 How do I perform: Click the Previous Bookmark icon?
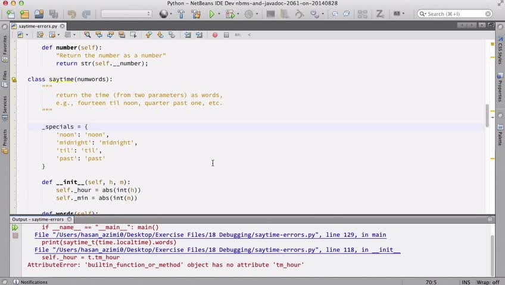(x=148, y=34)
